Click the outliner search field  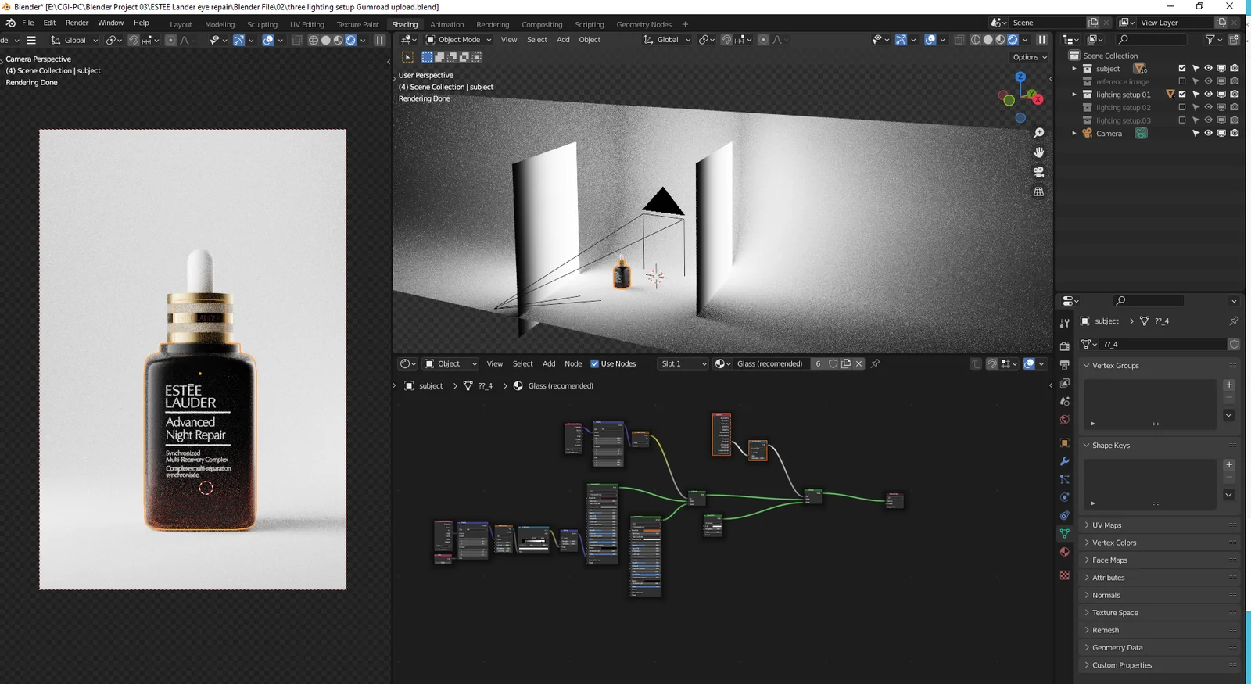click(1151, 40)
